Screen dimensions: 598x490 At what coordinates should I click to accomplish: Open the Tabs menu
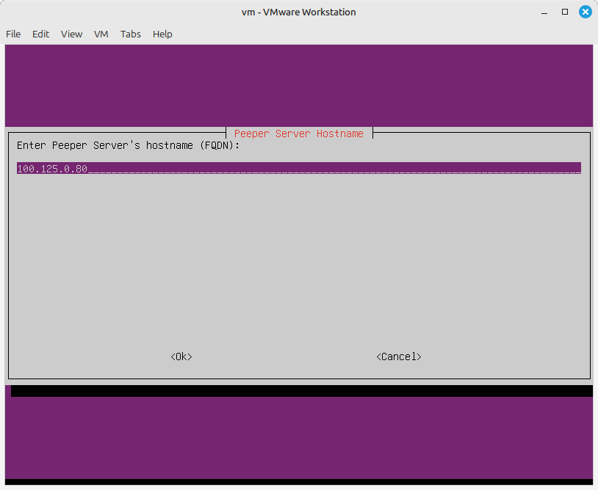click(x=131, y=34)
